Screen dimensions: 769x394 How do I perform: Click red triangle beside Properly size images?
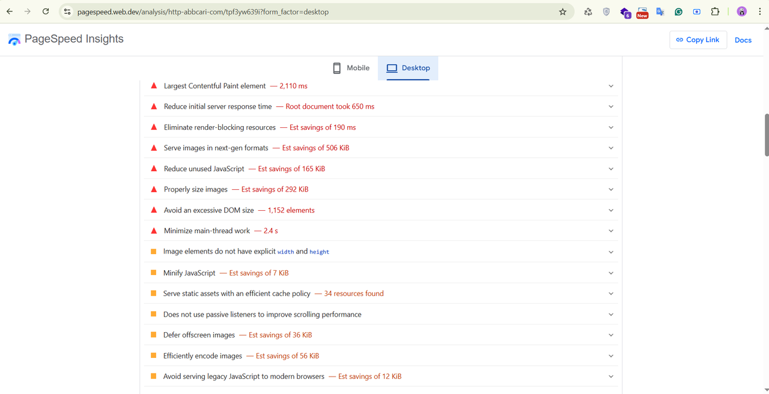[154, 189]
